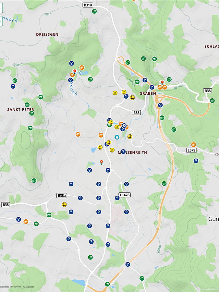This screenshot has height=292, width=219.
Task: Click the green traditional cache near the B310 label
Action: [x=94, y=11]
